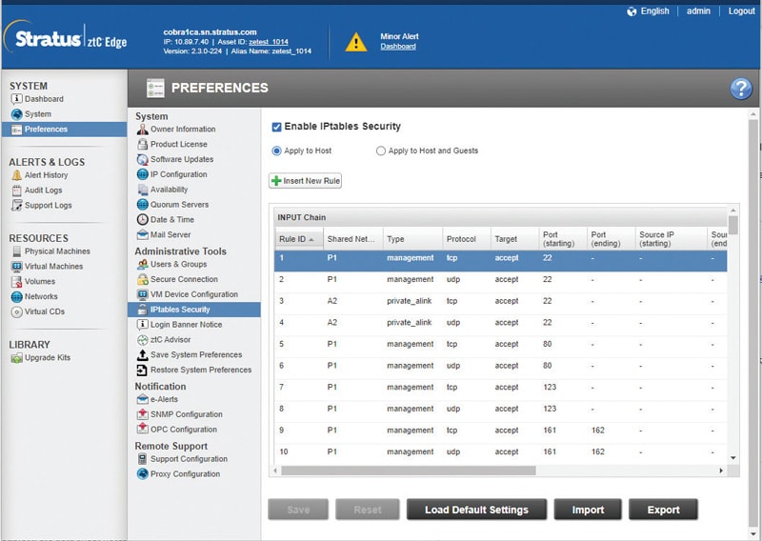Screen dimensions: 762x541
Task: Click the Logout link
Action: tap(741, 11)
